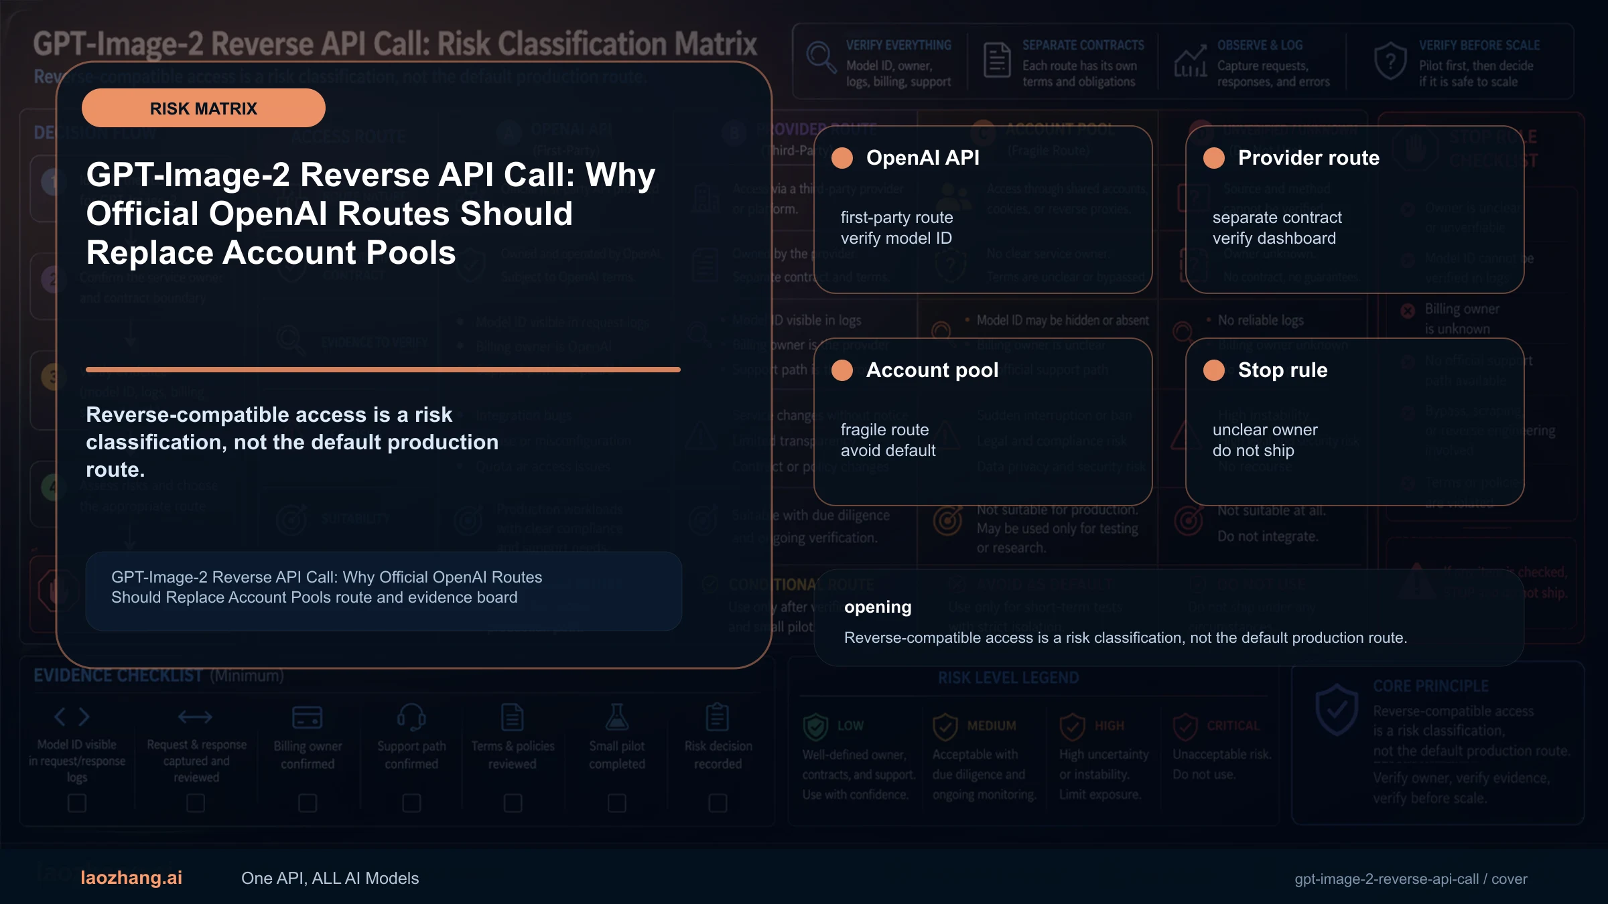Click the headset icon above Support path confirmed
Image resolution: width=1608 pixels, height=904 pixels.
(411, 717)
